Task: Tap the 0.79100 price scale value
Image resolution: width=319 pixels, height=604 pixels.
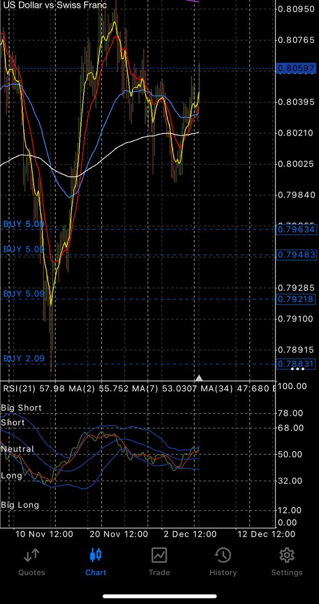Action: click(296, 319)
